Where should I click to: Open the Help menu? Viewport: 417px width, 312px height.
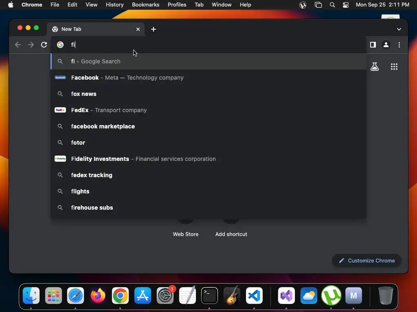coord(245,4)
